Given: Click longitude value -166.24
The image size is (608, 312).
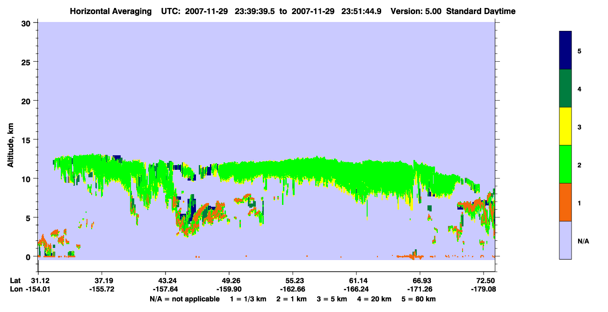Looking at the screenshot, I should (x=356, y=289).
